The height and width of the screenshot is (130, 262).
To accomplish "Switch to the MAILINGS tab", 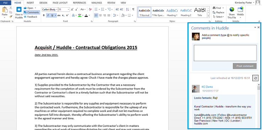I will [x=97, y=3].
